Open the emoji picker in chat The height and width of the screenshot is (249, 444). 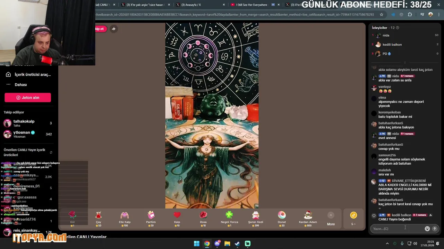click(x=427, y=229)
